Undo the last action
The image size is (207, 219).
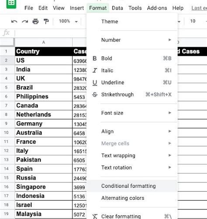14,21
